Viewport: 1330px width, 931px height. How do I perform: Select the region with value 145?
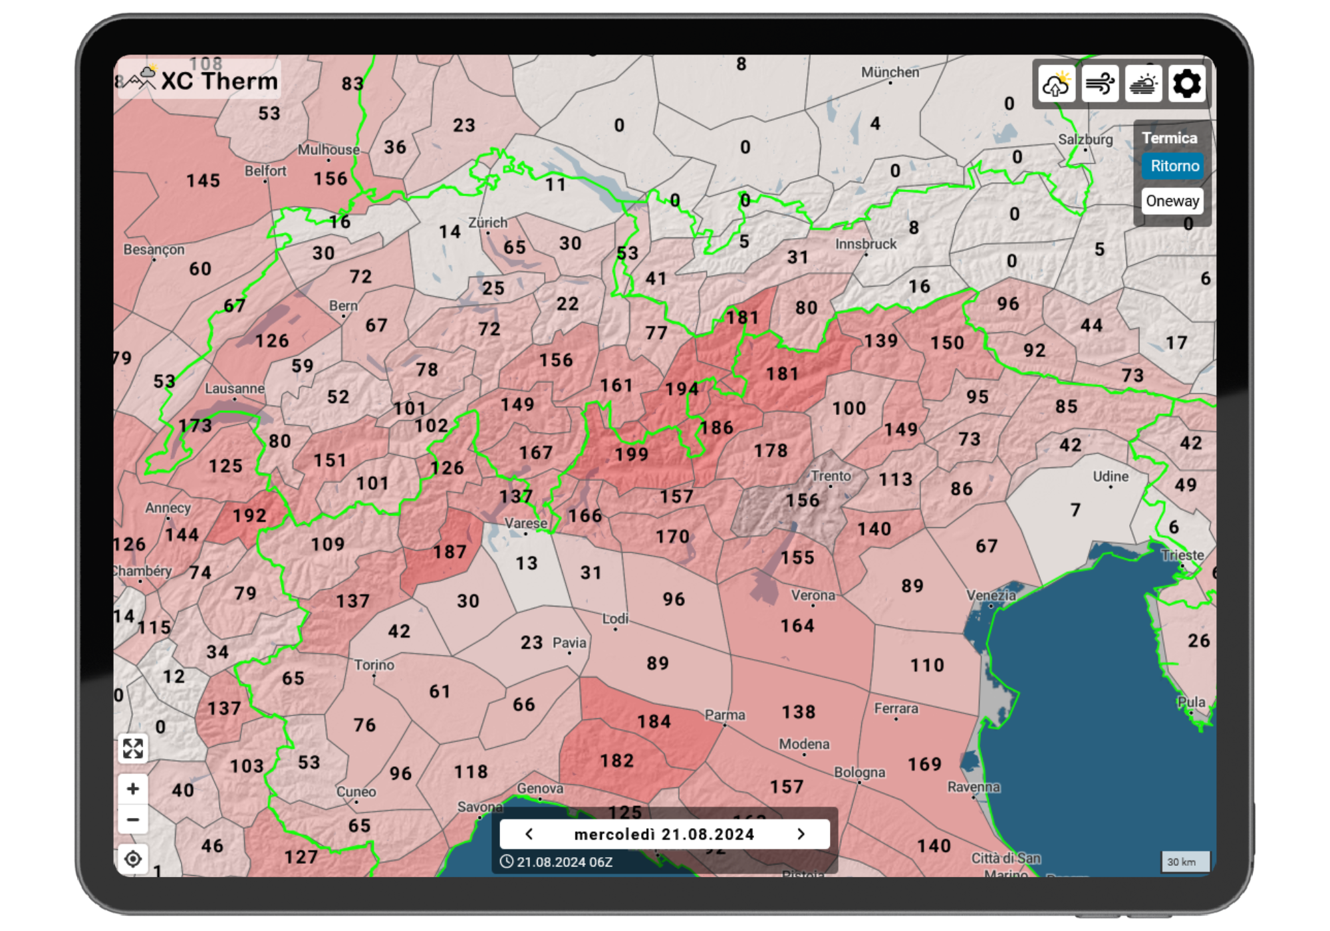(x=203, y=181)
